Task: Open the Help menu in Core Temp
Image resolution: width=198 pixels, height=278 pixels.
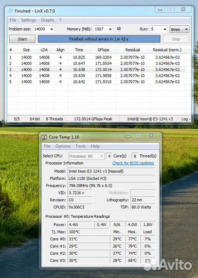Action: pyautogui.click(x=95, y=146)
